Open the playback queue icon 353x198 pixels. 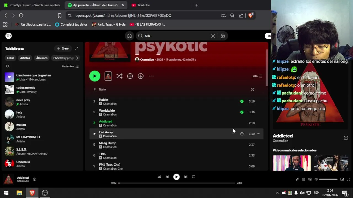tap(304, 179)
